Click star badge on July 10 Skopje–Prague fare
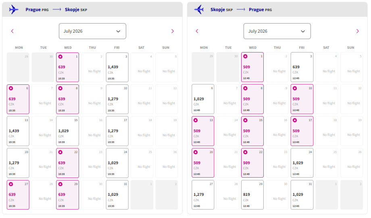371x218 pixels. (x=295, y=88)
